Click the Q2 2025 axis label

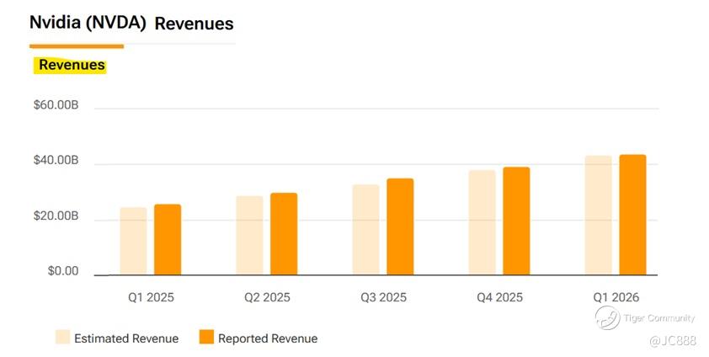(x=267, y=297)
